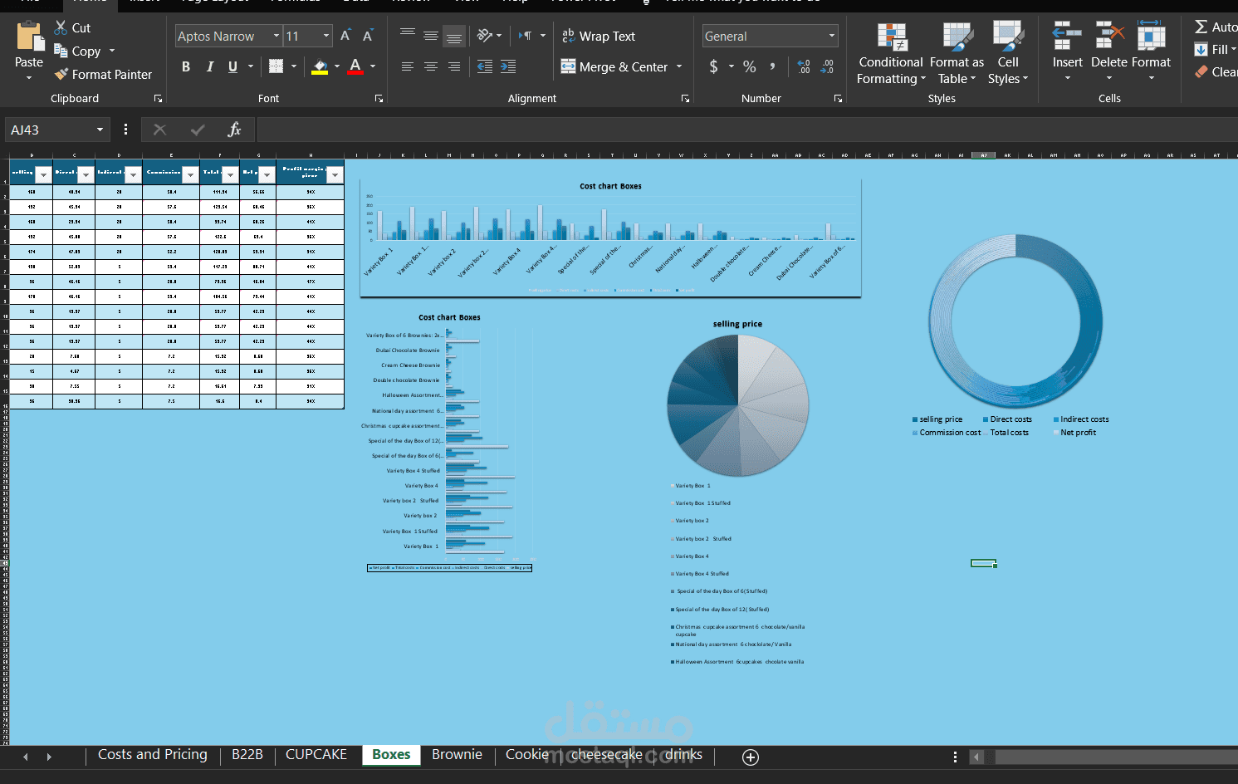Image resolution: width=1238 pixels, height=784 pixels.
Task: Apply Comma Style number format
Action: pyautogui.click(x=772, y=66)
